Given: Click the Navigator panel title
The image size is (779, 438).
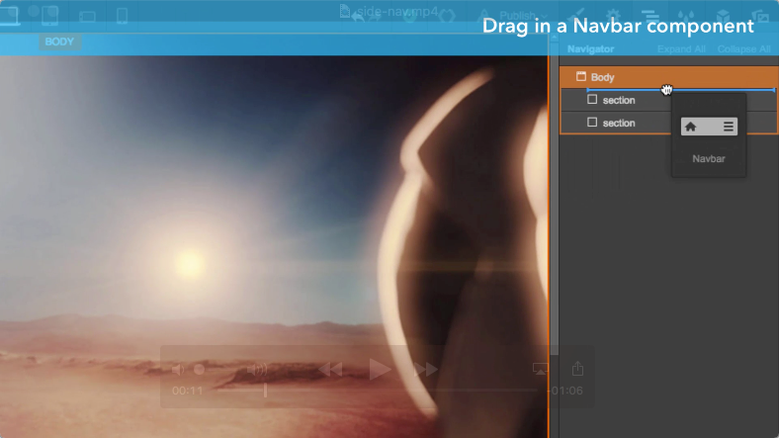Looking at the screenshot, I should click(591, 49).
